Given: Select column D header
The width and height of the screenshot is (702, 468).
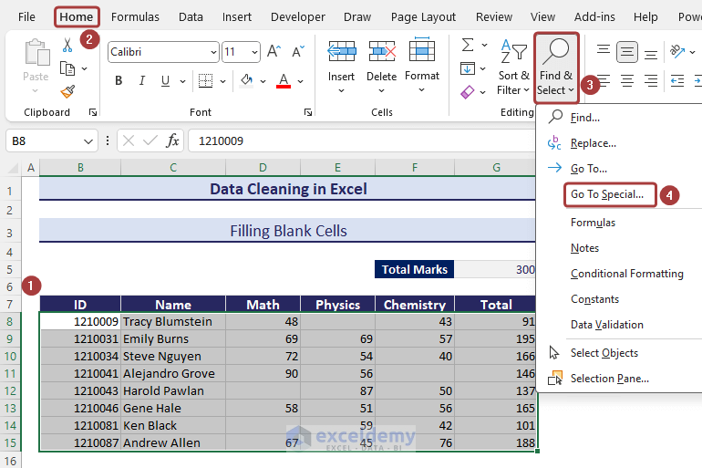Looking at the screenshot, I should click(x=263, y=168).
